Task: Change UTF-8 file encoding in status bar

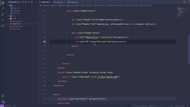Action: 161,106
